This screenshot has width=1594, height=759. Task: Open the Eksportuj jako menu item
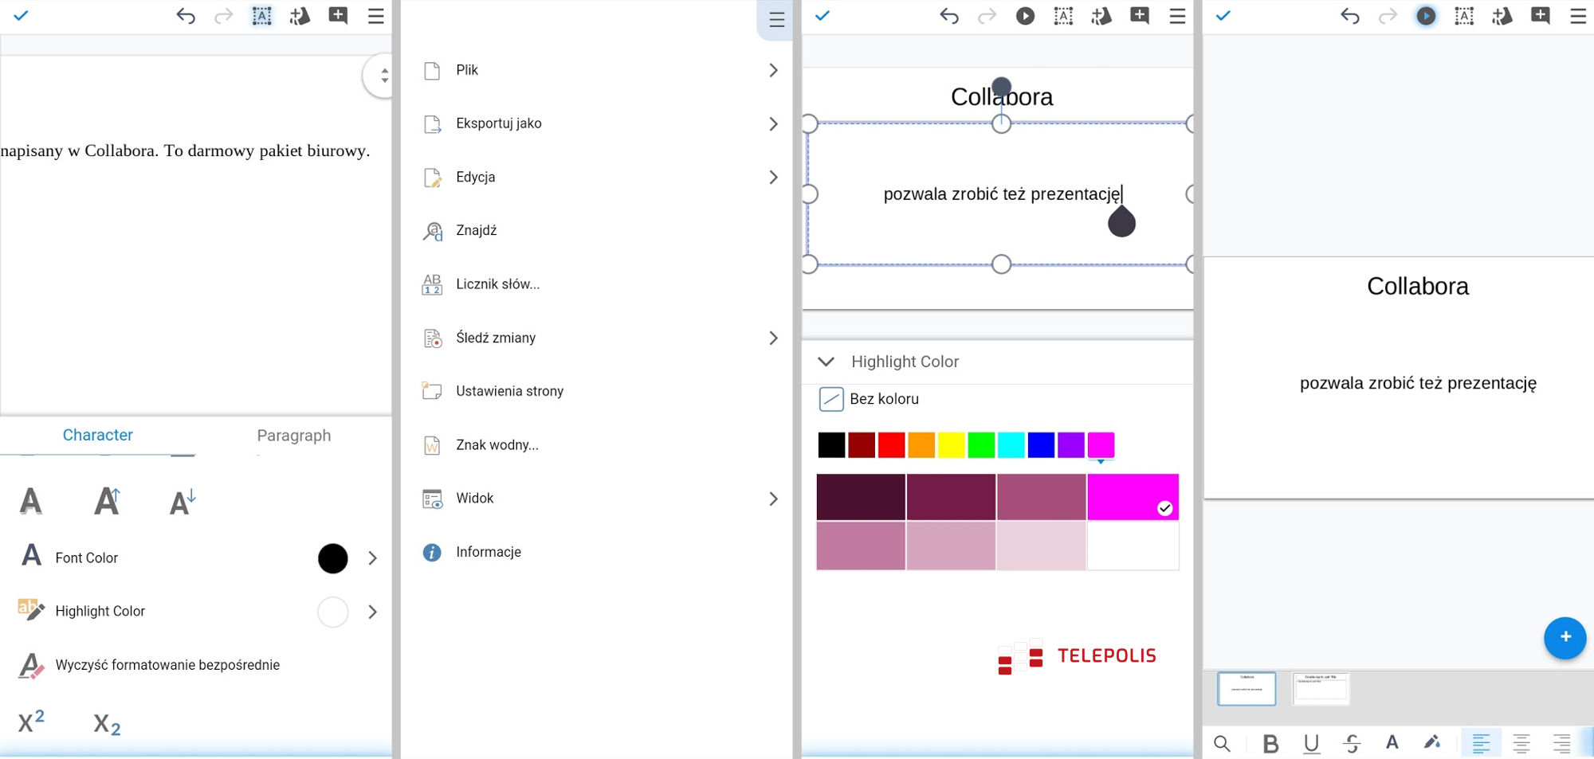(x=498, y=123)
